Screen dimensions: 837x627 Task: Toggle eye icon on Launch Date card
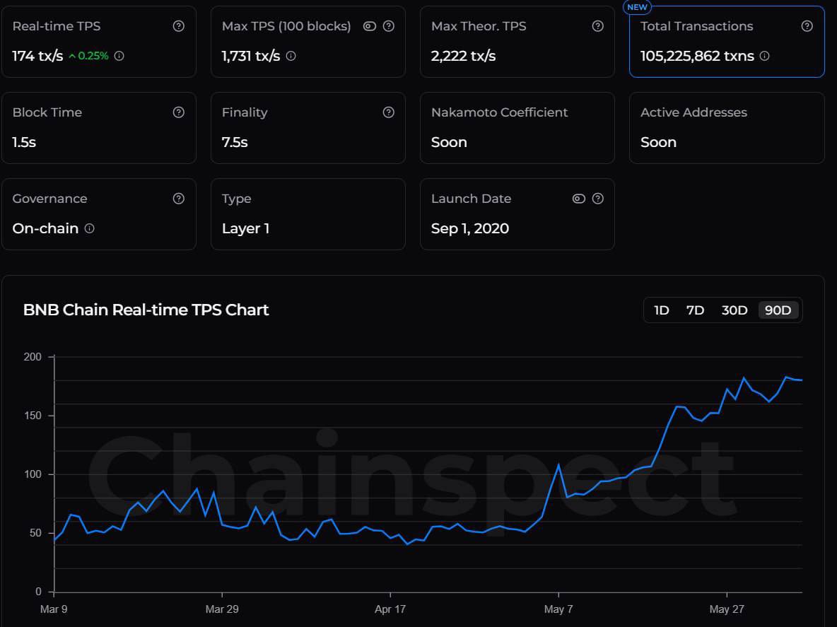579,199
